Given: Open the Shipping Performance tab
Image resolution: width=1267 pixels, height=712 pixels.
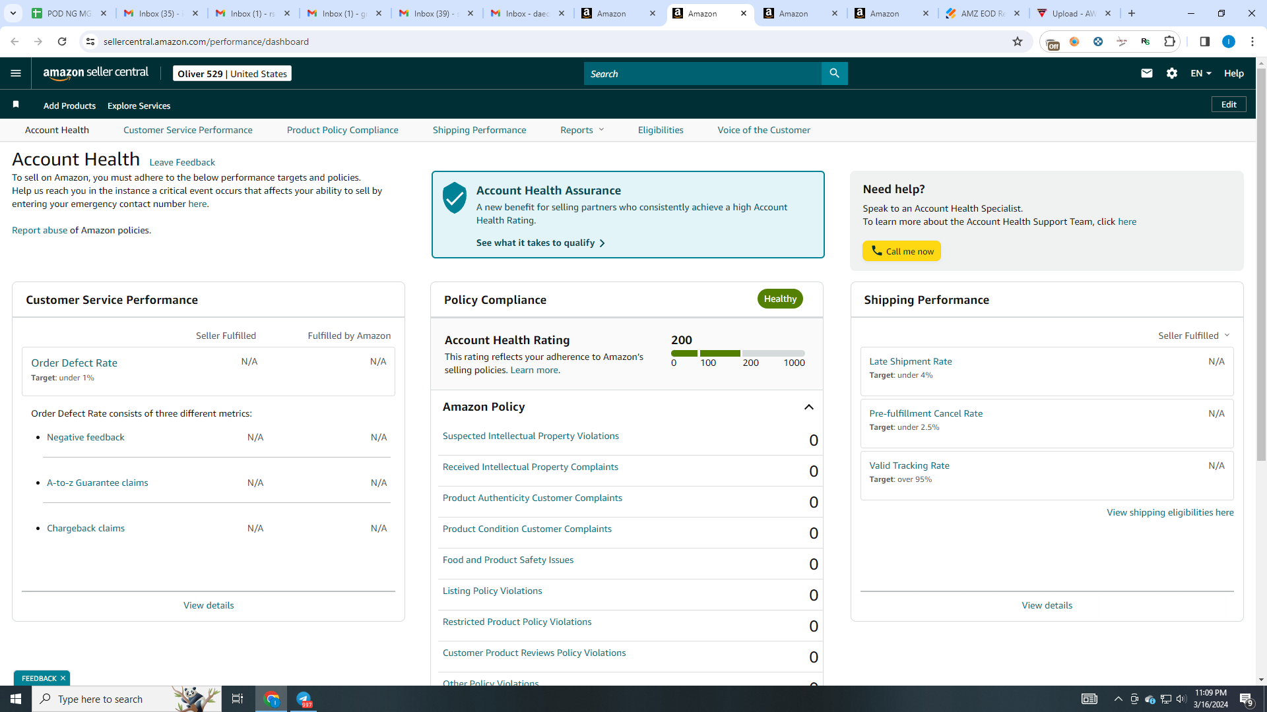Looking at the screenshot, I should click(480, 130).
